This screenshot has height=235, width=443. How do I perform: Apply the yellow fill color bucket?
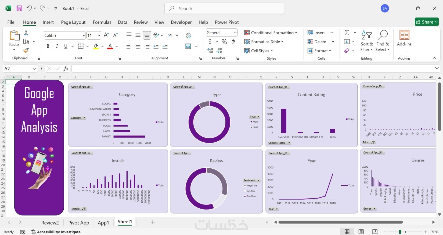tap(96, 46)
